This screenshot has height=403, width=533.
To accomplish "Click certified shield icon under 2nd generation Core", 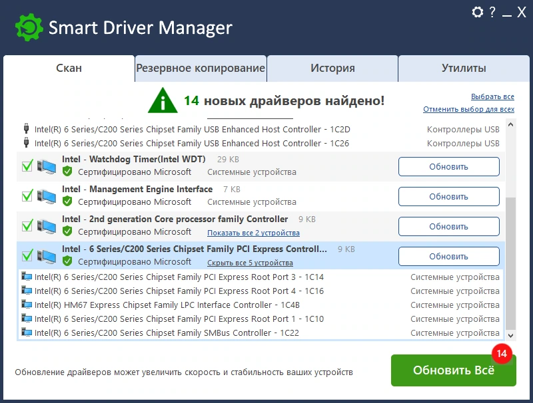I will coord(67,231).
